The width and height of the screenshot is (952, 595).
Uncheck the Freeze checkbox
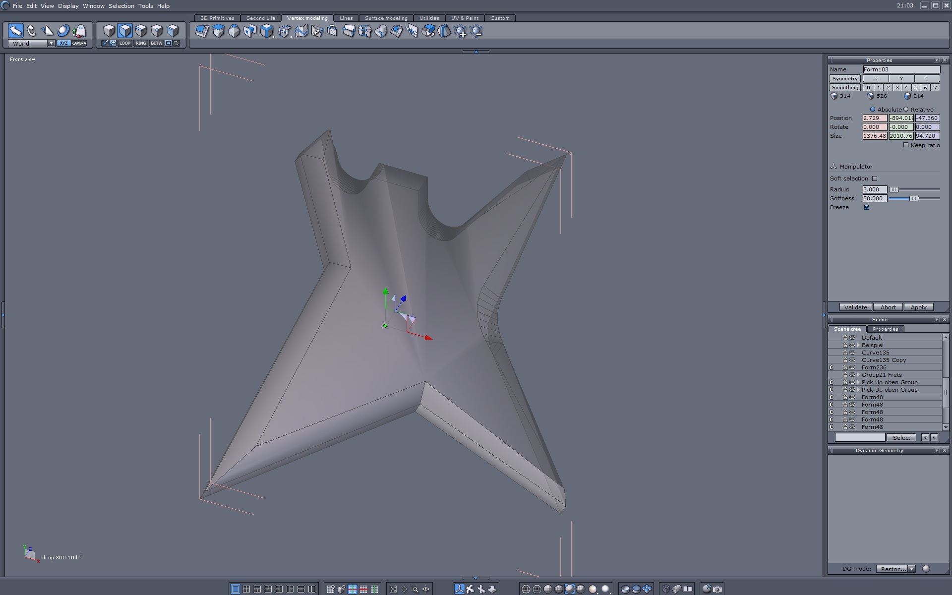coord(867,207)
